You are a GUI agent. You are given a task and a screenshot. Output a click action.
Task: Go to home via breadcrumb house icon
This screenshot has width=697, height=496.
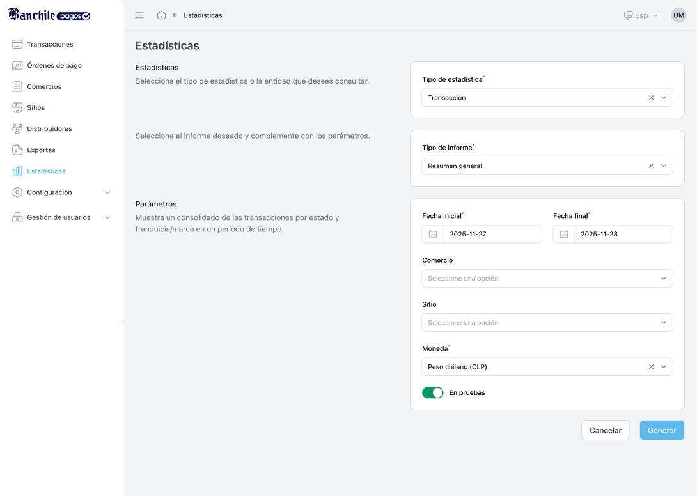(x=161, y=15)
